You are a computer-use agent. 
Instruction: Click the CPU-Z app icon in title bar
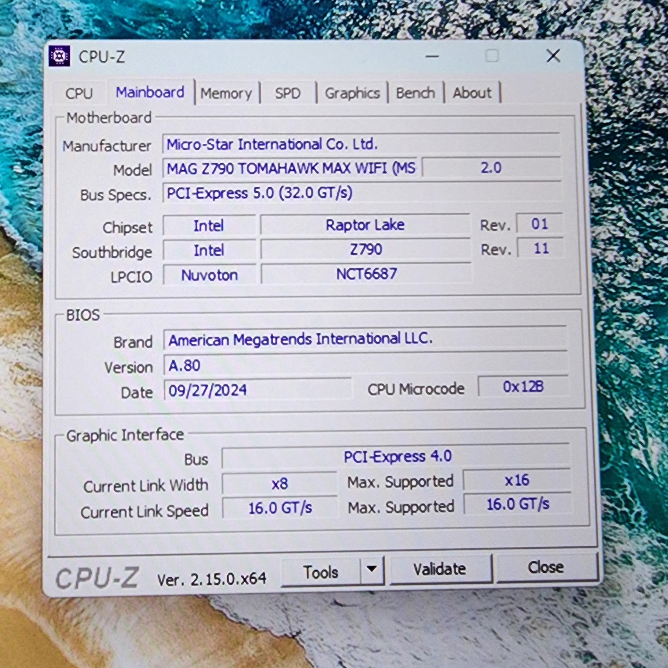tap(59, 56)
